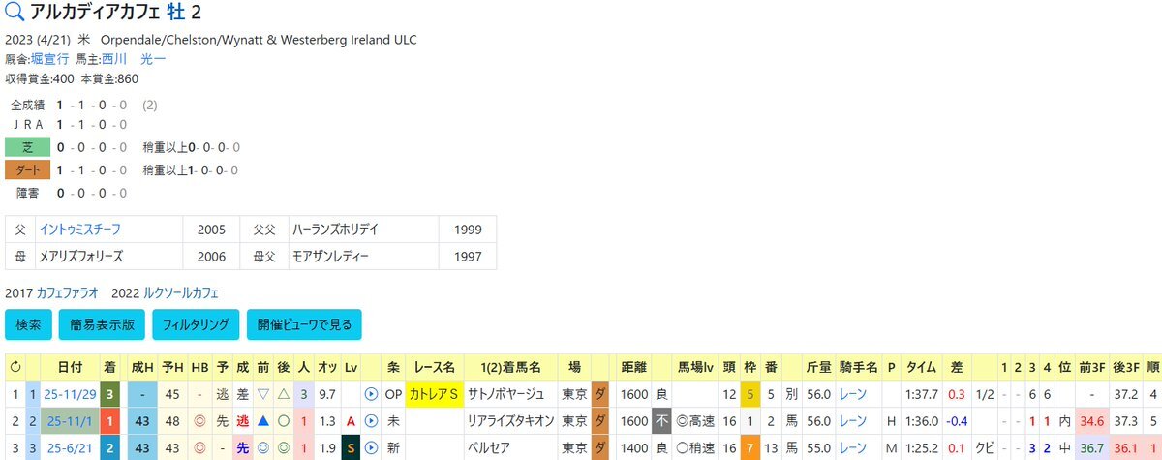Screen dimensions: 1162x460
Task: Click the フィルタリング button
Action: coord(195,324)
